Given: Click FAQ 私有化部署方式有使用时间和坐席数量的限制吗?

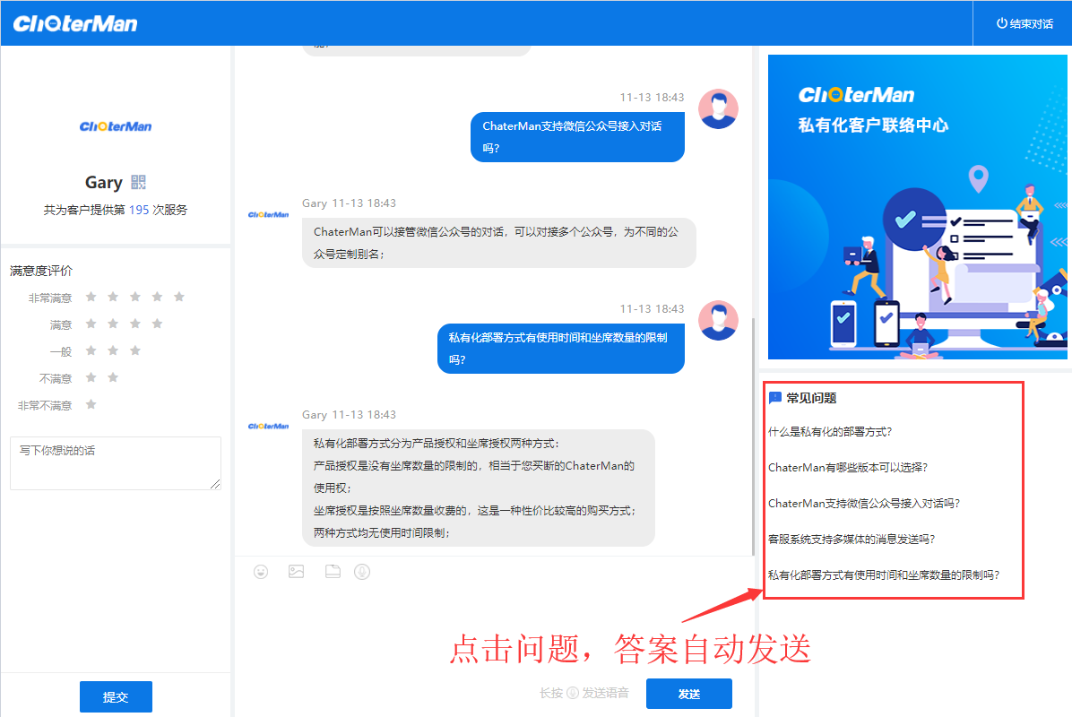Looking at the screenshot, I should point(883,574).
